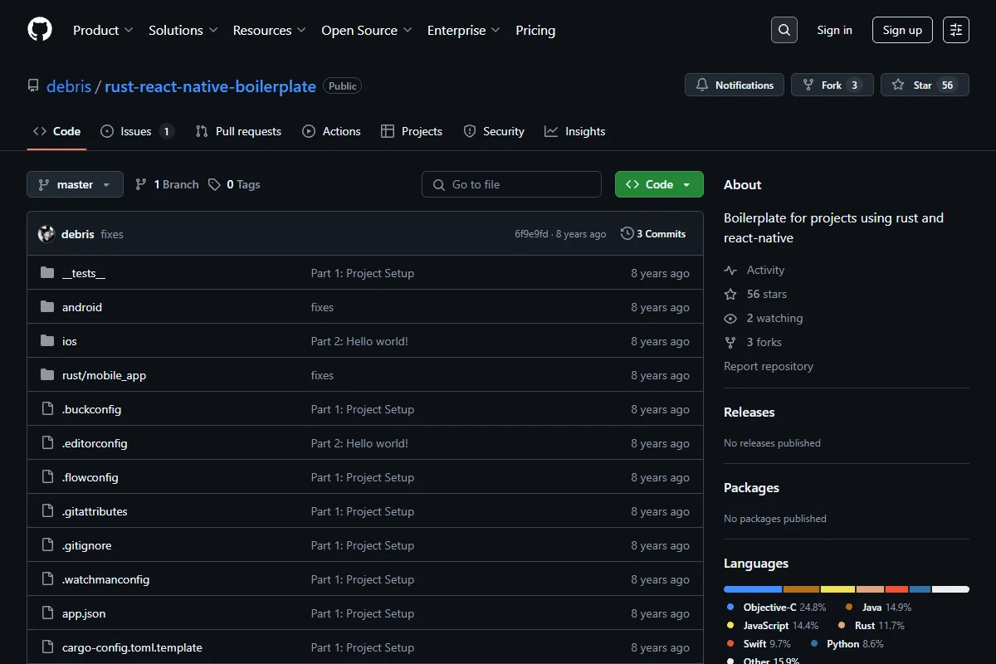This screenshot has width=996, height=664.
Task: Open the Open Source header menu
Action: (367, 30)
